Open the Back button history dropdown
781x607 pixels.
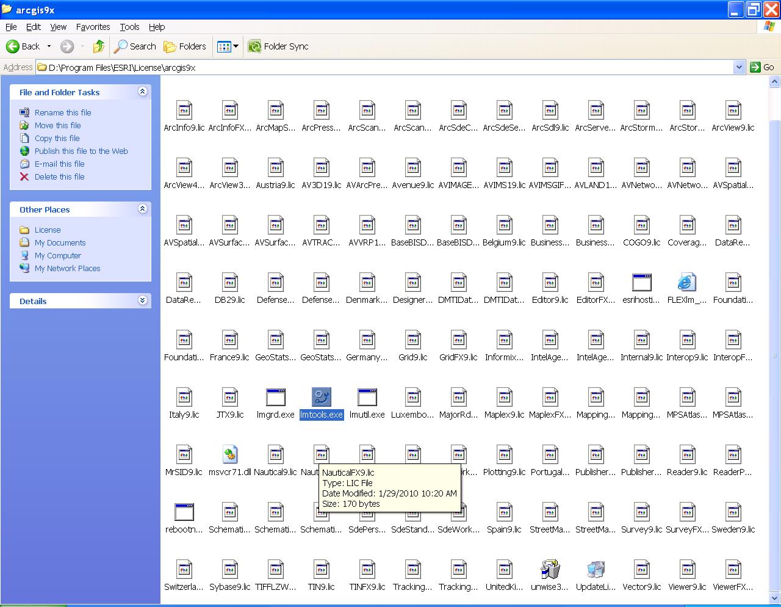[49, 46]
